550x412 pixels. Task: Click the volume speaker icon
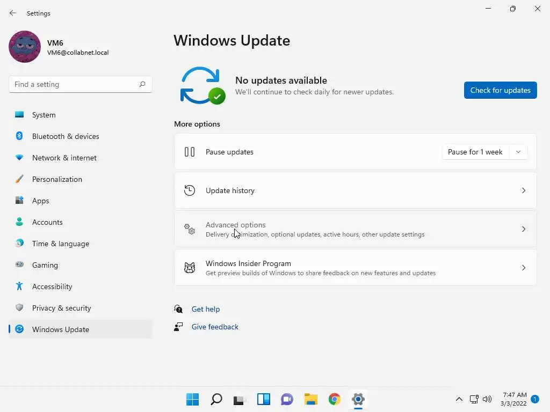[487, 399]
